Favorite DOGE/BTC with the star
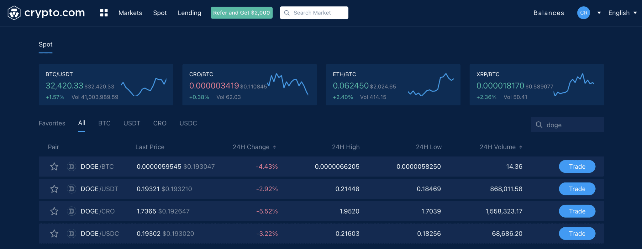The height and width of the screenshot is (249, 642). 54,167
